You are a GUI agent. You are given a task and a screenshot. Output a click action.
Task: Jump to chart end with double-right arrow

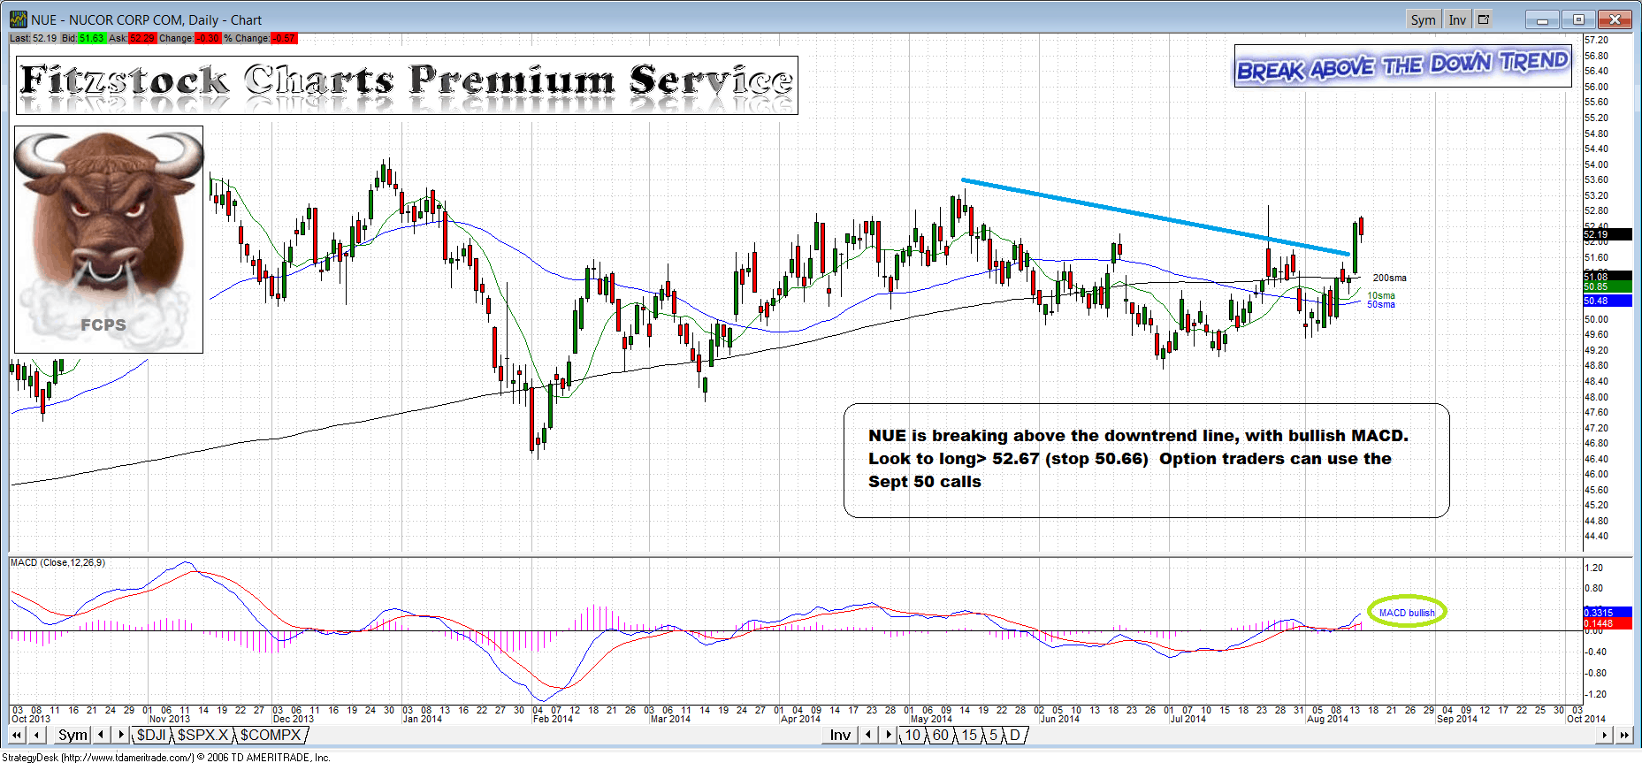click(x=1624, y=735)
